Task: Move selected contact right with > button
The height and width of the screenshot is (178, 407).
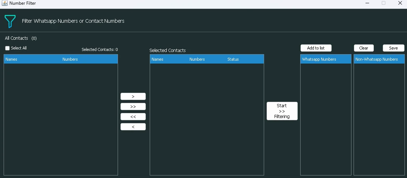Action: (133, 96)
